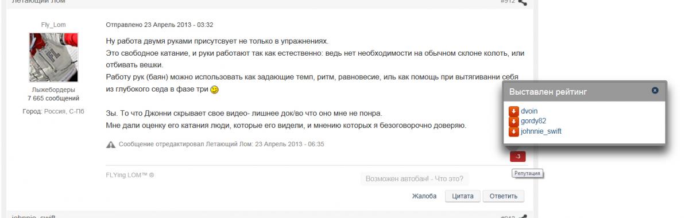The height and width of the screenshot is (218, 689).
Task: Open johnnie_swift's name in next post header
Action: click(x=33, y=216)
